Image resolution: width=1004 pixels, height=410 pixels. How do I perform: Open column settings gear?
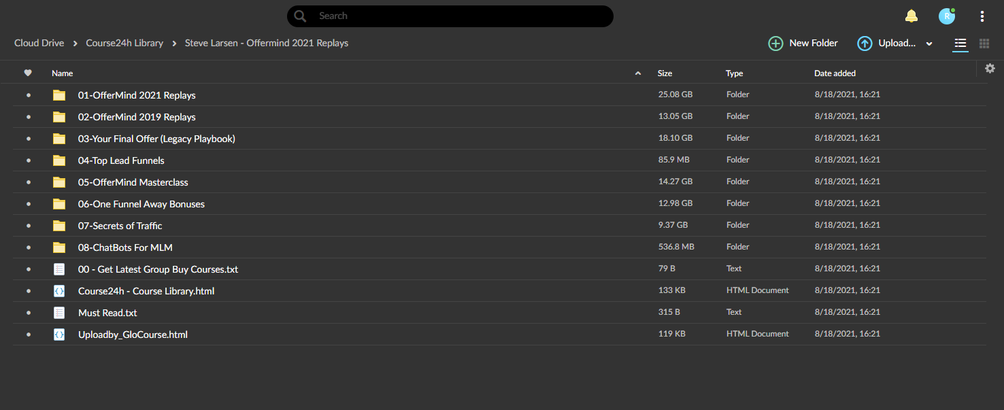click(990, 68)
